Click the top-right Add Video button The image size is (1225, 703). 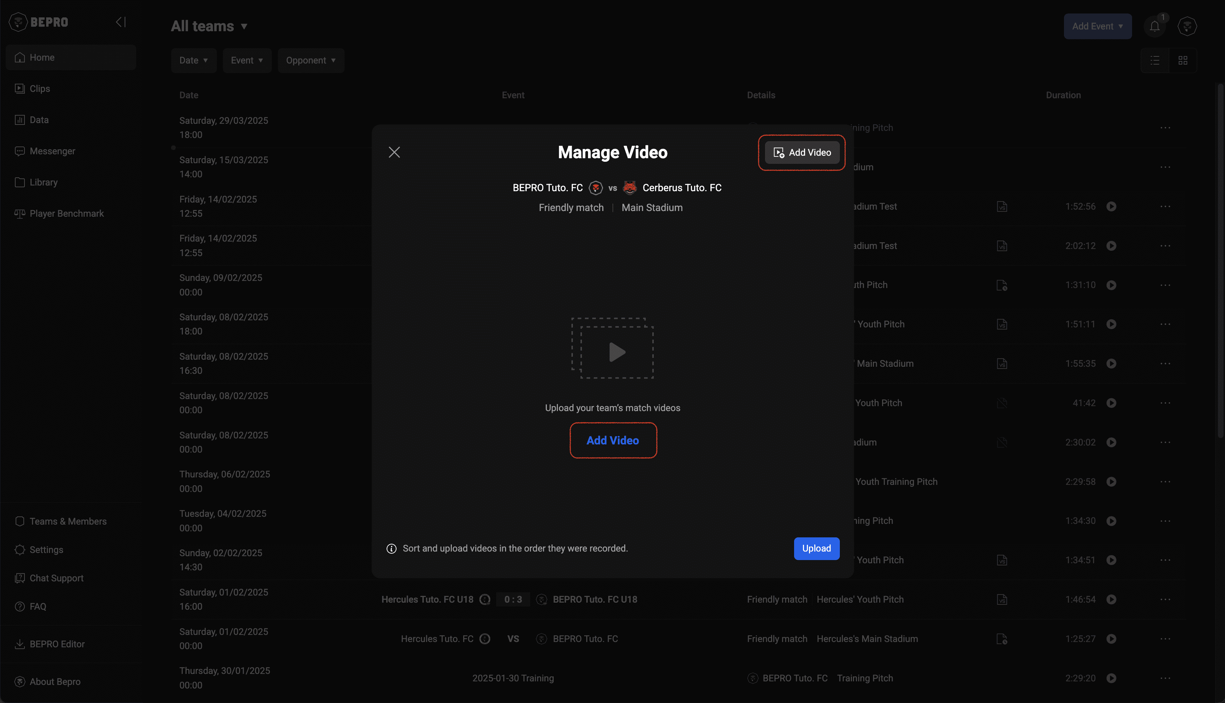click(x=802, y=153)
